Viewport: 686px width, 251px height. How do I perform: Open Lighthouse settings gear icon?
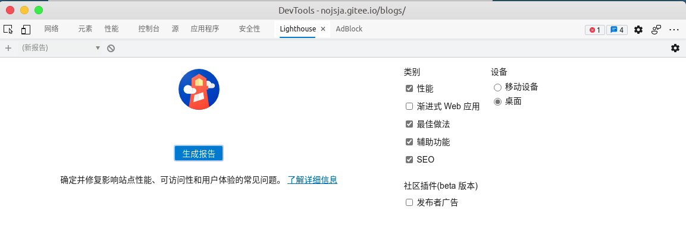675,48
